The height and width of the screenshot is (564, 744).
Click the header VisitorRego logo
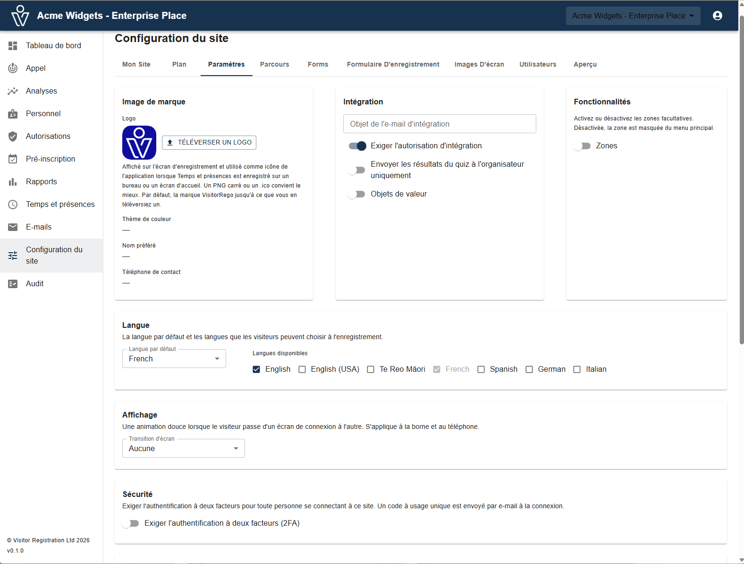click(x=20, y=16)
